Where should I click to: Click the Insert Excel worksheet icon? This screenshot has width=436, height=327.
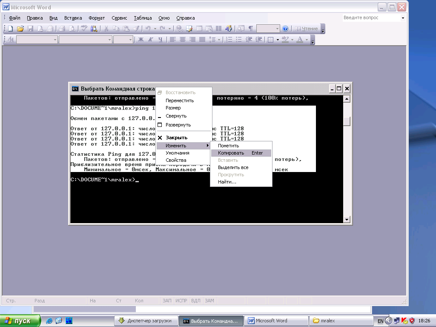pyautogui.click(x=209, y=29)
